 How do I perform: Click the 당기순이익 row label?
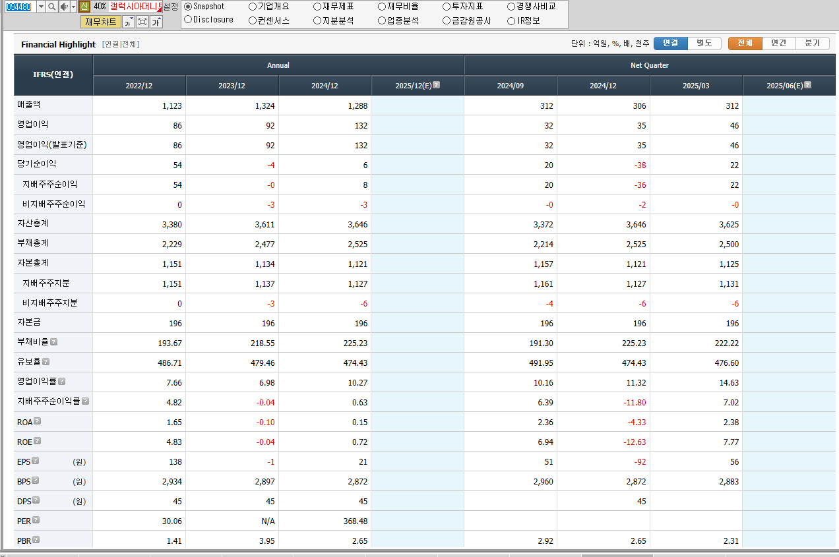[37, 164]
